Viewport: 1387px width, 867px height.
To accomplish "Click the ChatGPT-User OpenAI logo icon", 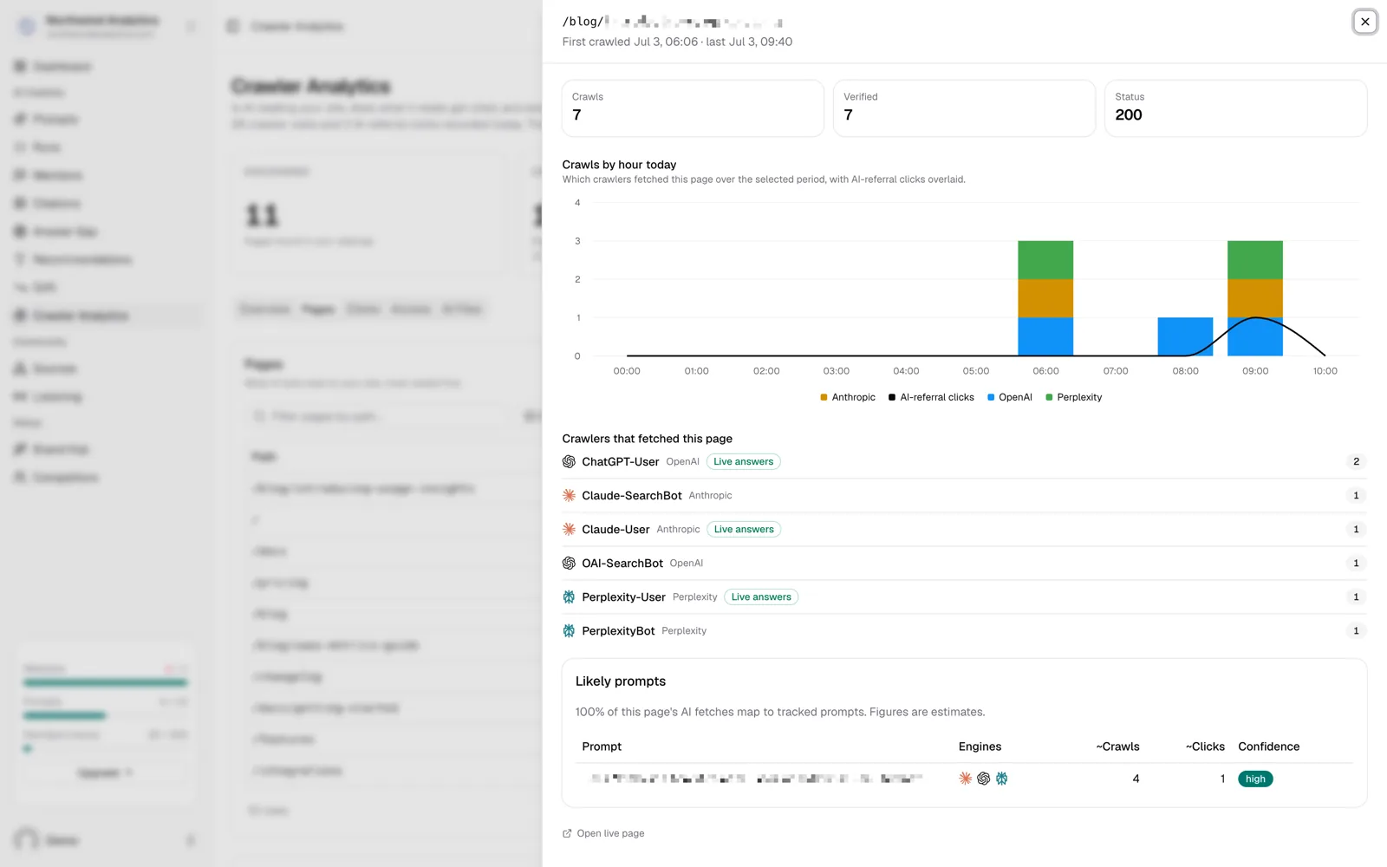I will [x=569, y=462].
